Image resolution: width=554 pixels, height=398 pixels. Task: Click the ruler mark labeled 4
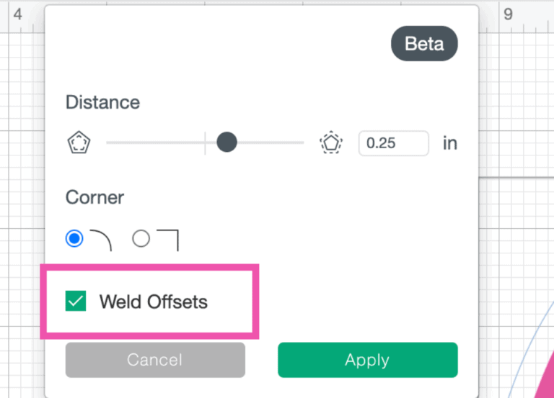point(17,14)
